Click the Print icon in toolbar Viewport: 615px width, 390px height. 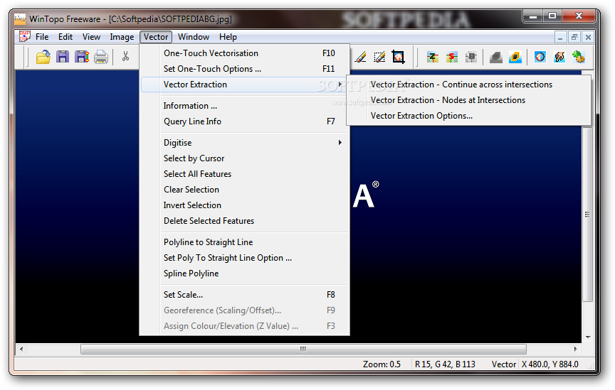[x=101, y=57]
